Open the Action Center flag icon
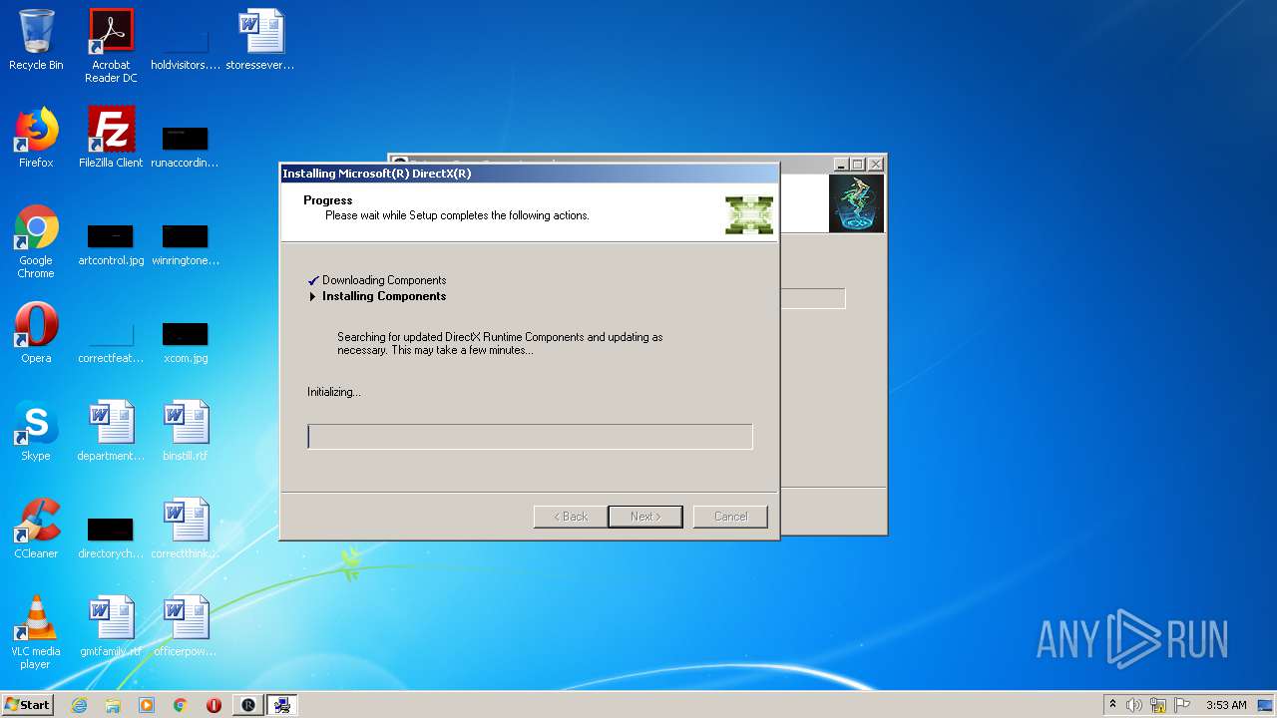 1182,705
